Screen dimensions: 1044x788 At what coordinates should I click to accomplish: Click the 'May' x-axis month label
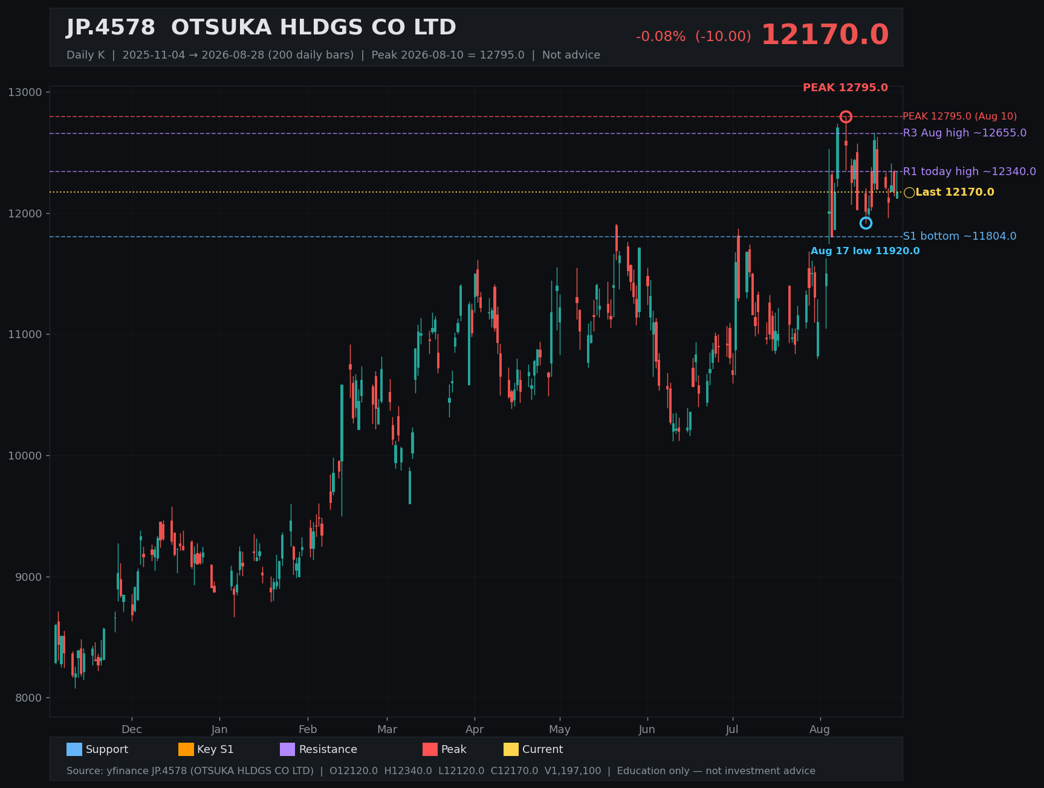pos(560,729)
